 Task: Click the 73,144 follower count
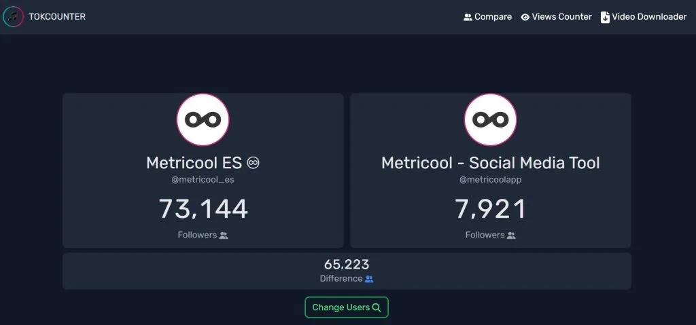point(203,208)
